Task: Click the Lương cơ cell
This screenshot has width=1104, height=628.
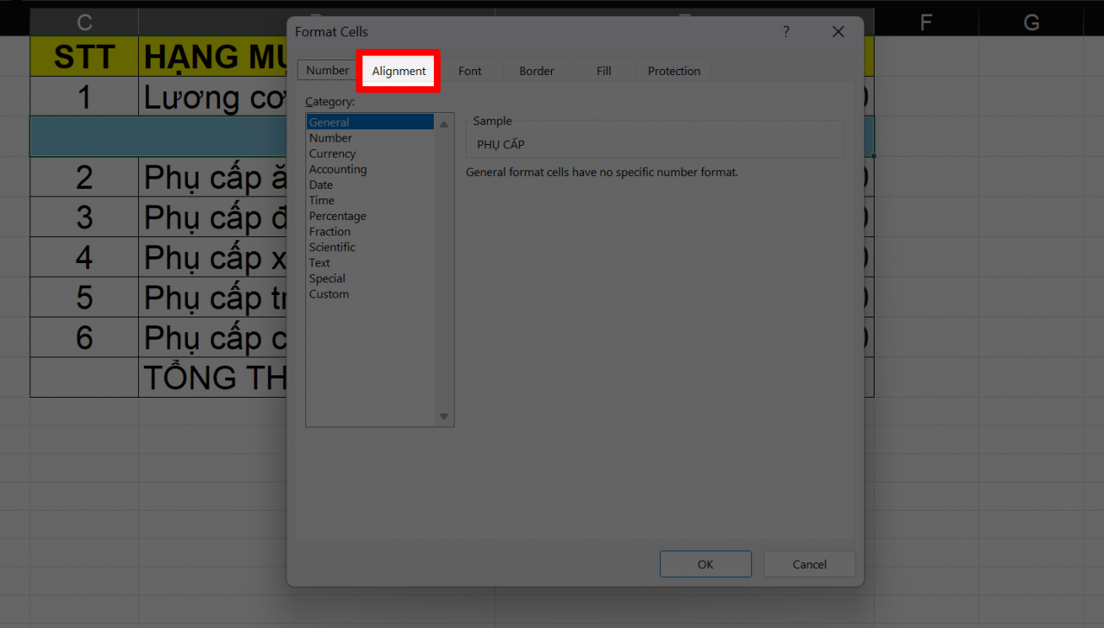Action: coord(213,97)
